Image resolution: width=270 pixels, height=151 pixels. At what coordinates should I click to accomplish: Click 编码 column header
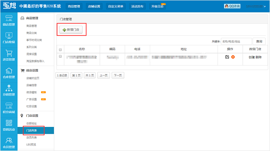tap(112, 49)
